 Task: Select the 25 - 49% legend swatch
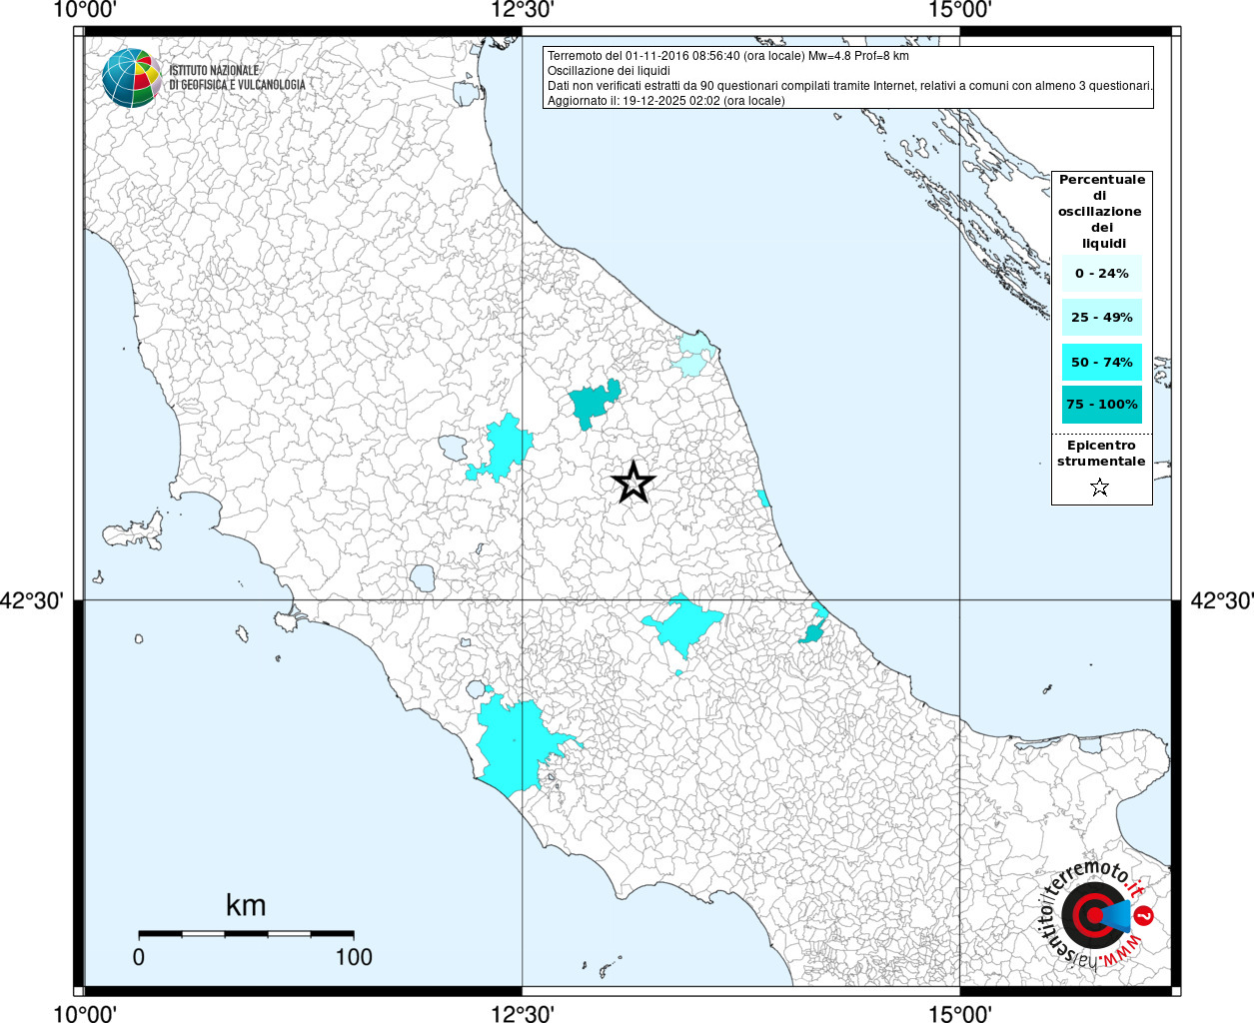coord(1101,318)
